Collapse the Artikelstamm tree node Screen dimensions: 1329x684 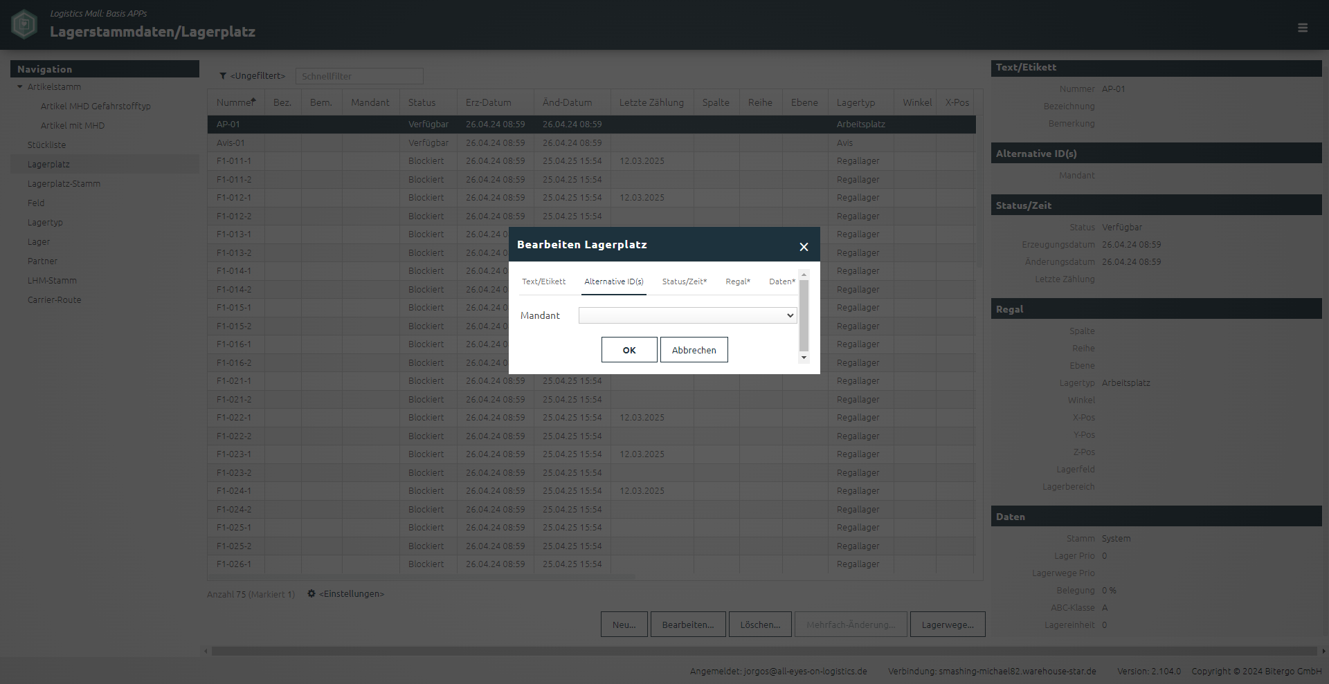(x=20, y=86)
